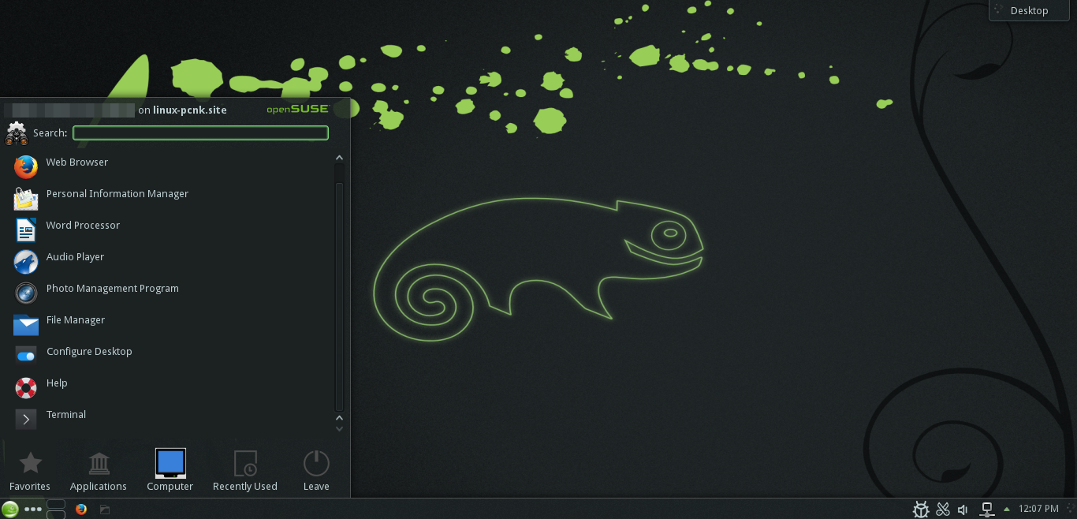Select the 'Photo Management Program' label
The width and height of the screenshot is (1077, 519).
pos(113,288)
